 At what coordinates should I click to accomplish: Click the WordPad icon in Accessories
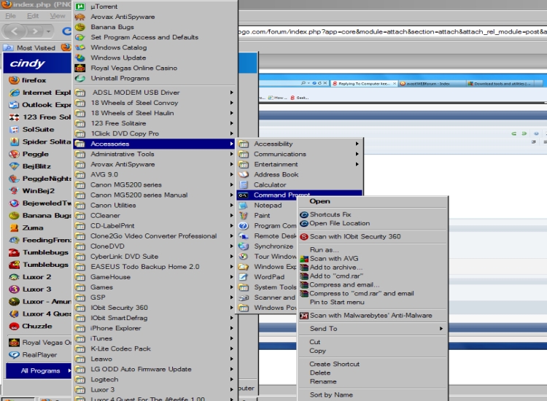(244, 277)
